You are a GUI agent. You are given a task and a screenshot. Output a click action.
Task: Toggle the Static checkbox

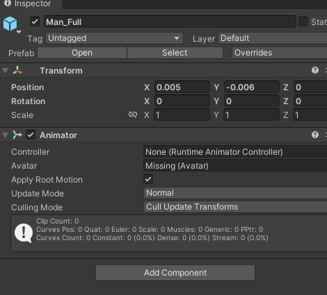click(303, 22)
